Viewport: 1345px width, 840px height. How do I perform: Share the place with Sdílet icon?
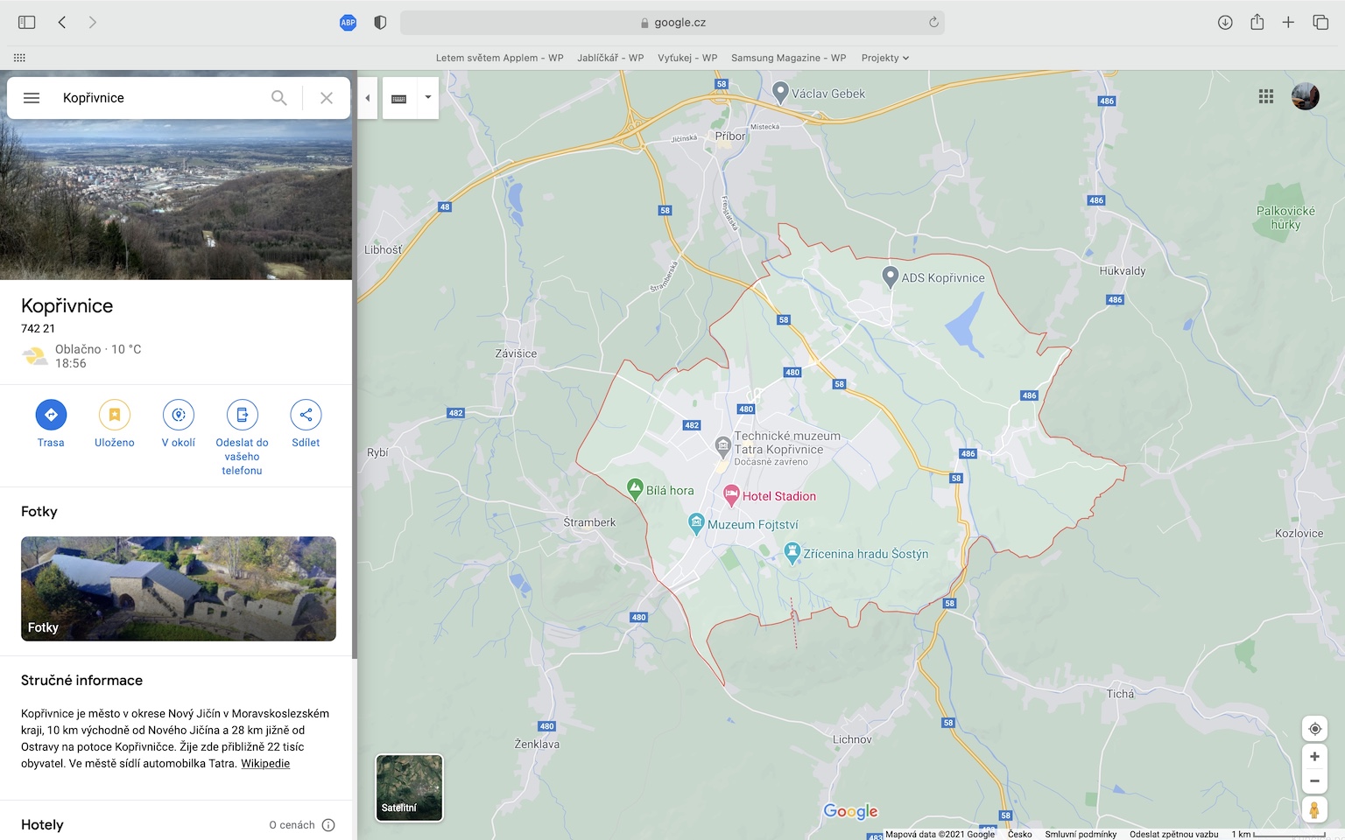pyautogui.click(x=306, y=415)
